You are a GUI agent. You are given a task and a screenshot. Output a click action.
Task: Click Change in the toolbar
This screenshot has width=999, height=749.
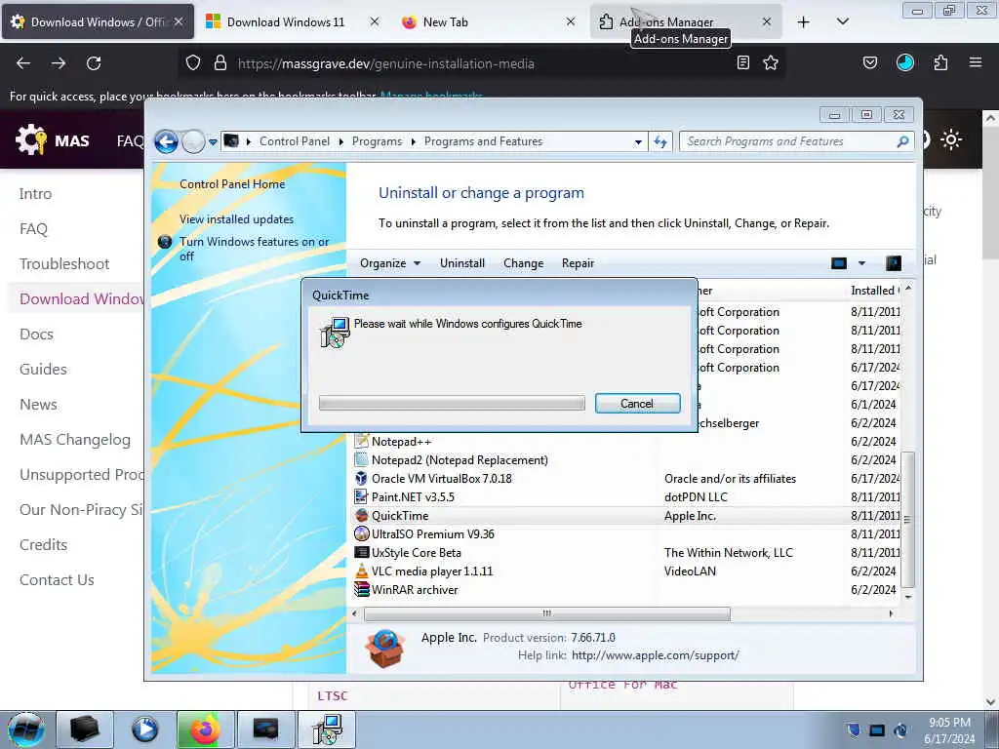[523, 263]
